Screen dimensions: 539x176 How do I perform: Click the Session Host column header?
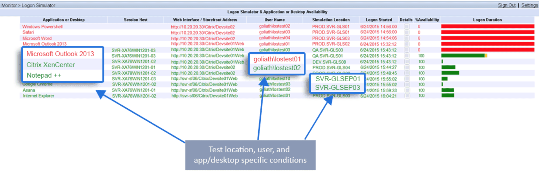[136, 20]
